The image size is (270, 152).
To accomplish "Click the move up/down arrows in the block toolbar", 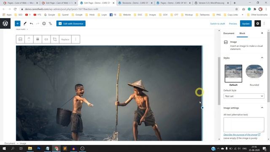I will [x=29, y=39].
